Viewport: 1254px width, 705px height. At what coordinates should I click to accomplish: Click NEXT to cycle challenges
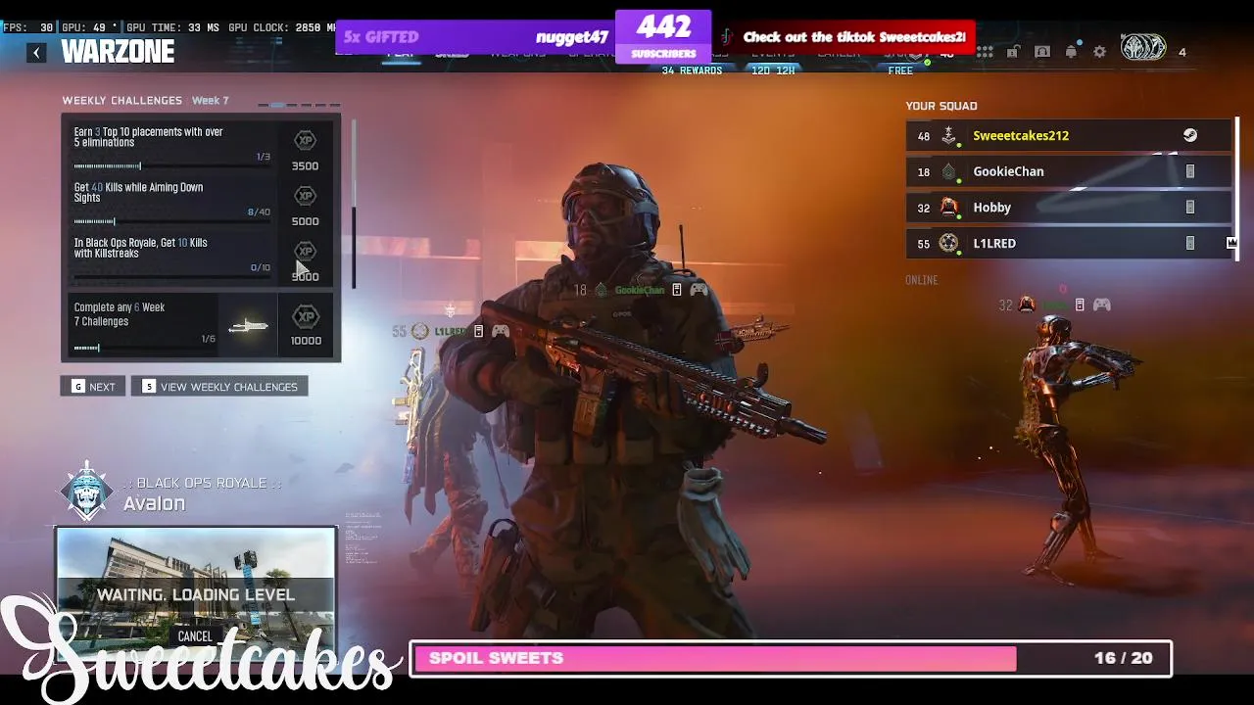[x=94, y=387]
